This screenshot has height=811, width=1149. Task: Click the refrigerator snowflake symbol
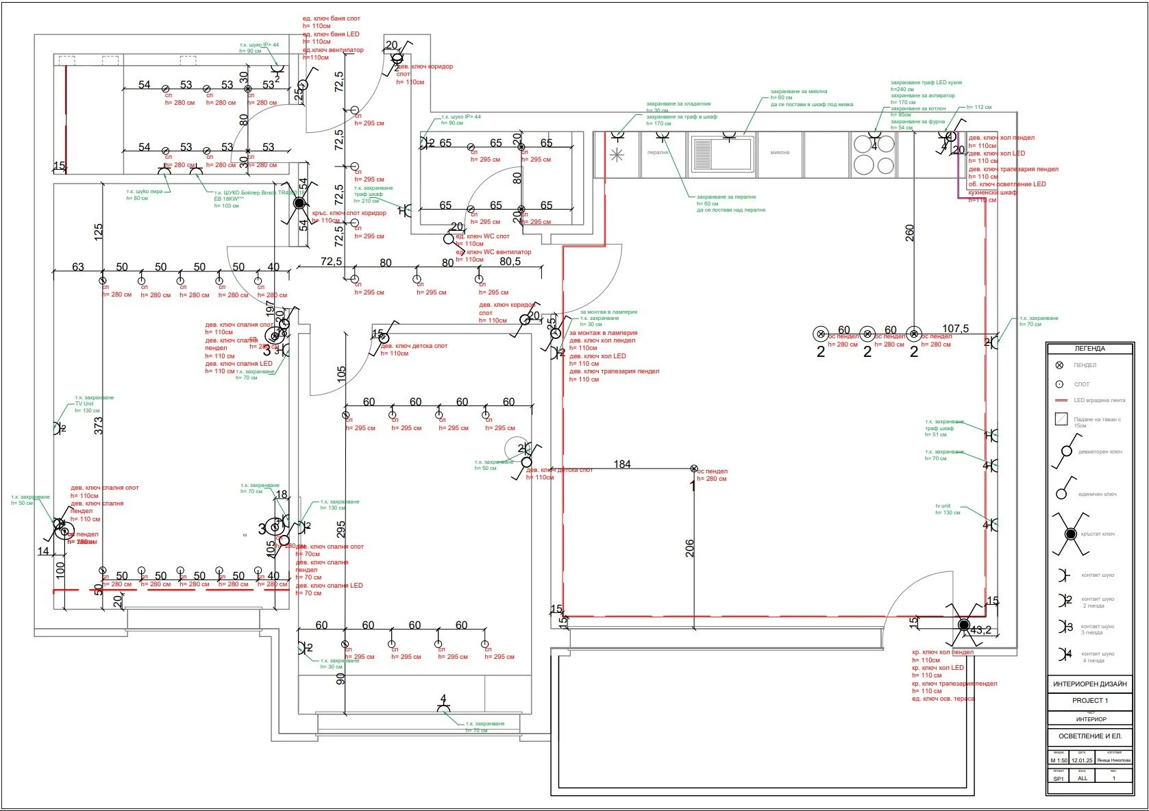[x=617, y=155]
